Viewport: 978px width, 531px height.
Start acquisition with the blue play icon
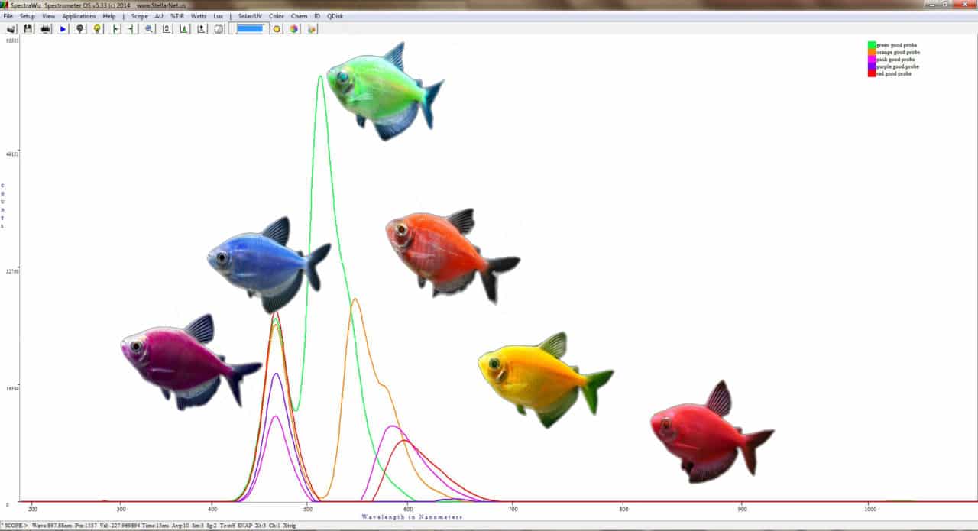click(63, 28)
